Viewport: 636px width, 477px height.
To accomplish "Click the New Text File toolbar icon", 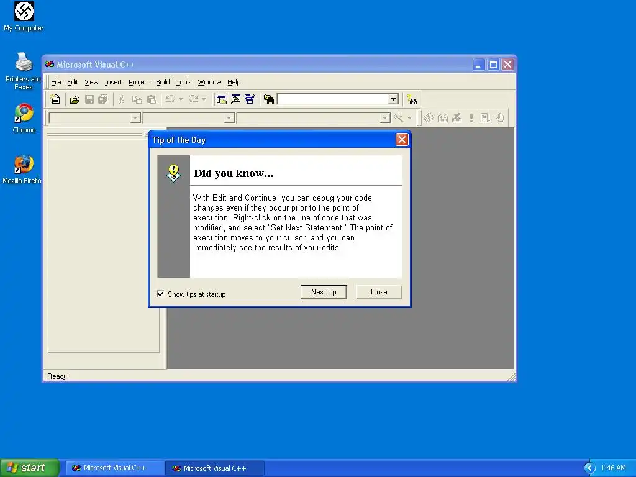I will click(x=55, y=99).
